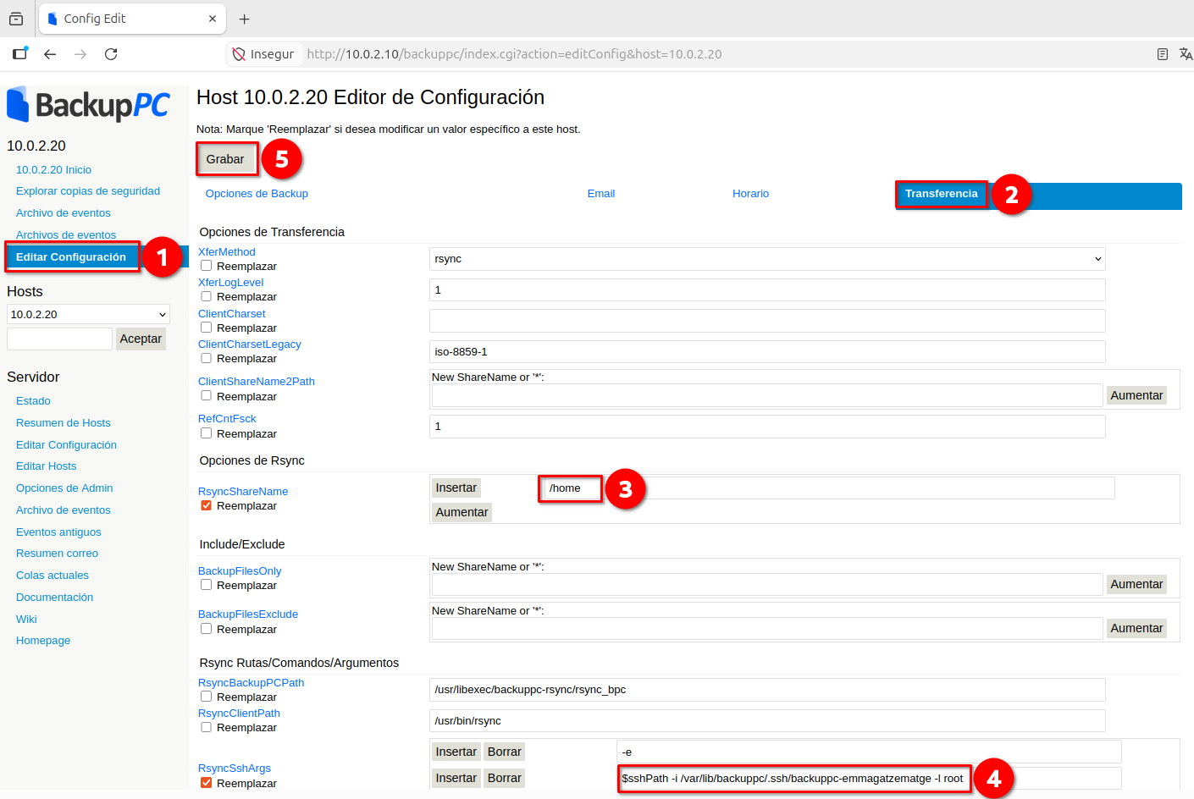Close the Config Edit tab
The width and height of the screenshot is (1194, 799).
tap(213, 19)
